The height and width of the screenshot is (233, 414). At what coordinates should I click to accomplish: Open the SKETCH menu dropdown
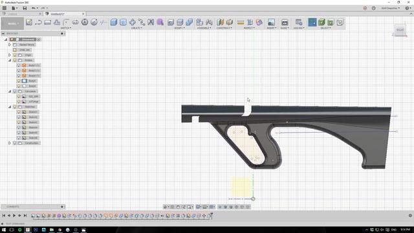(66, 28)
